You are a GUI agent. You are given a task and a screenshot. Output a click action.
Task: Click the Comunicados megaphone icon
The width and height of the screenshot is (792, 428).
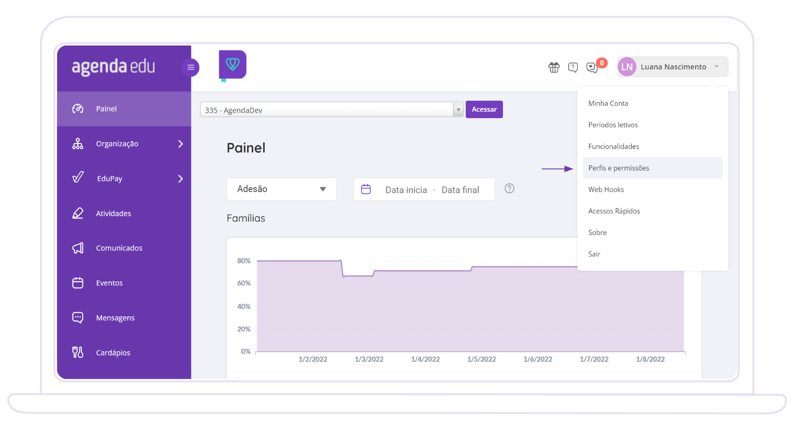point(78,248)
